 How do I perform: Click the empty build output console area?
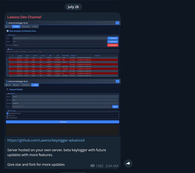(x=62, y=130)
